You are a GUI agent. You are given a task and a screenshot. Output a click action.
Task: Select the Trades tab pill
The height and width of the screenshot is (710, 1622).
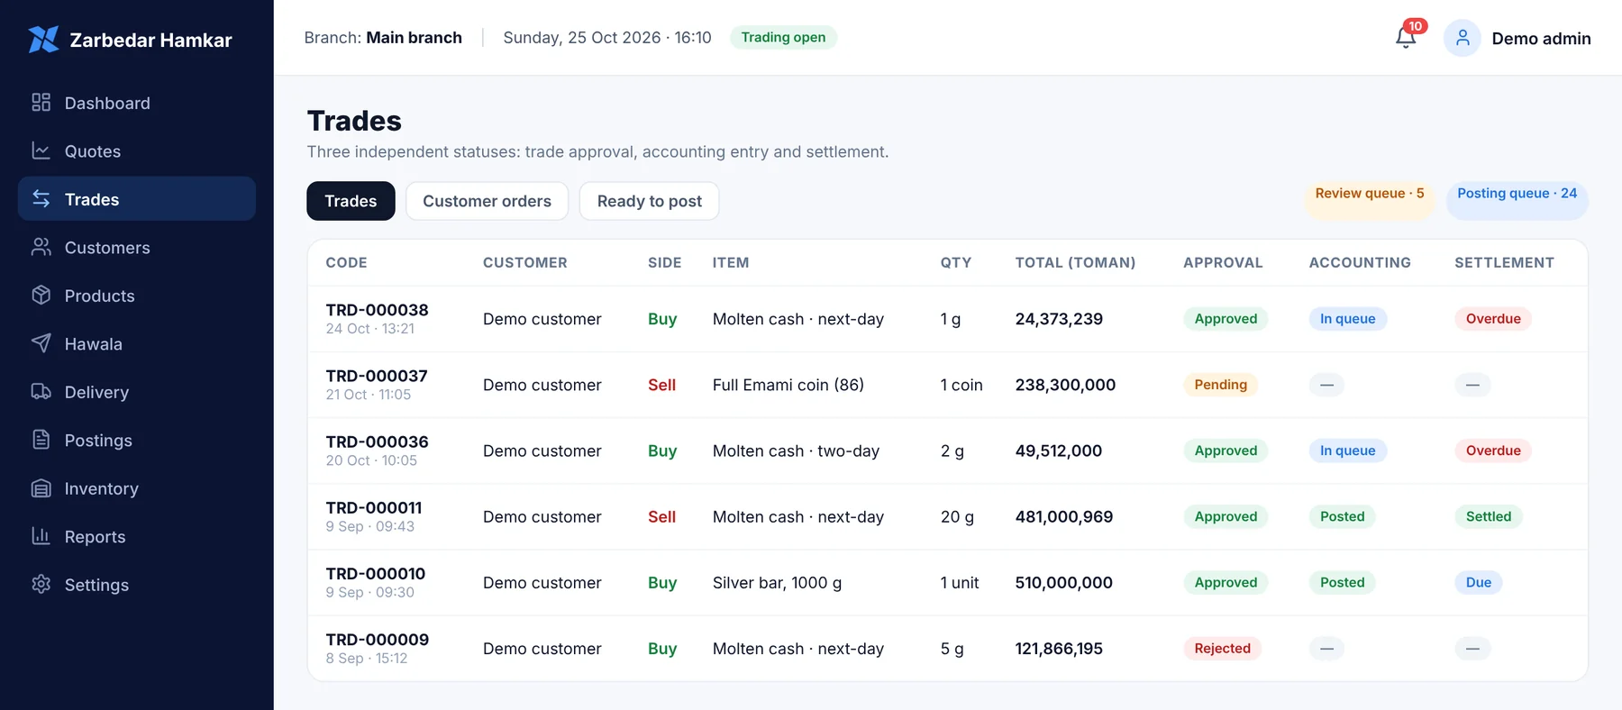351,201
